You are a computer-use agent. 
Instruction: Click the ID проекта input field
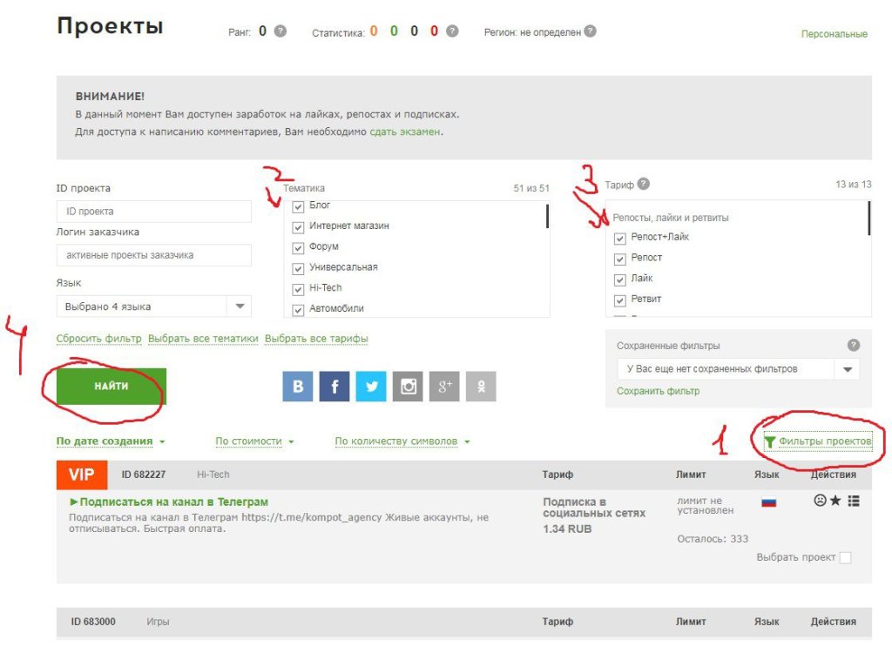click(x=154, y=212)
